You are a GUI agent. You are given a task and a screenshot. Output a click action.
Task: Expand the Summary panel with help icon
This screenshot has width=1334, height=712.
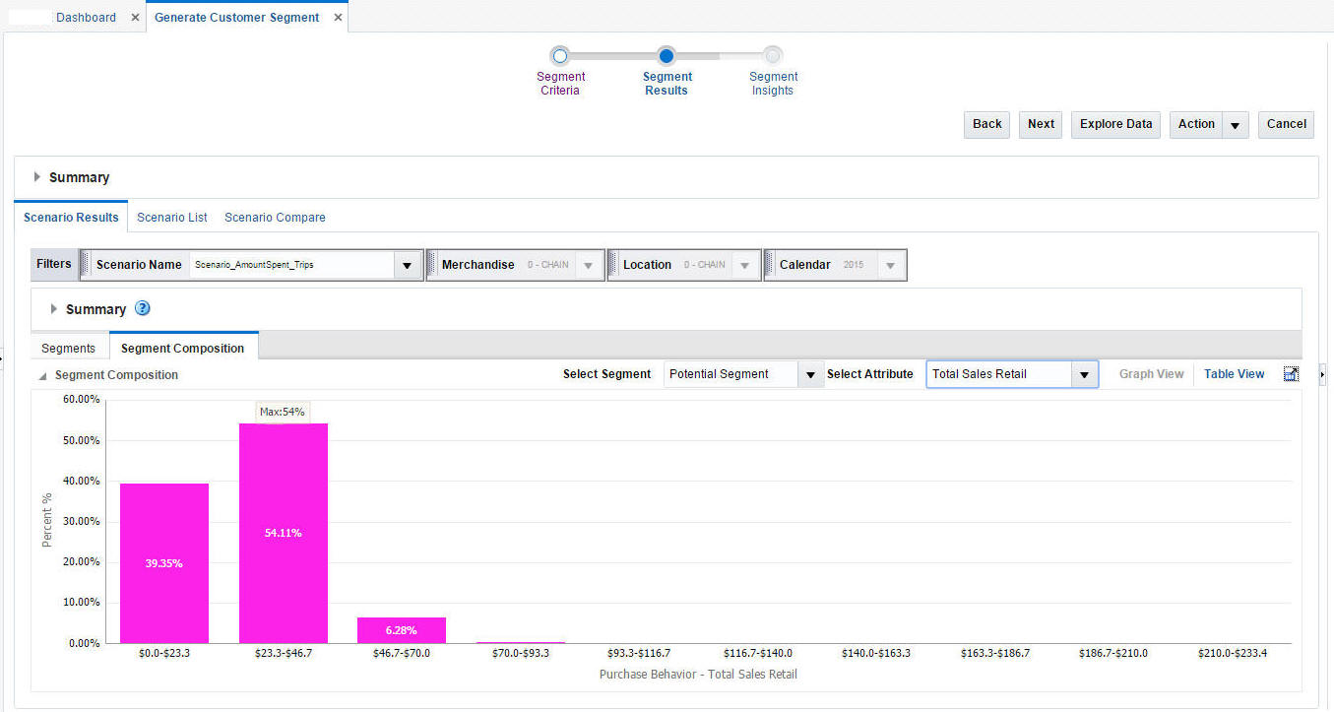54,309
